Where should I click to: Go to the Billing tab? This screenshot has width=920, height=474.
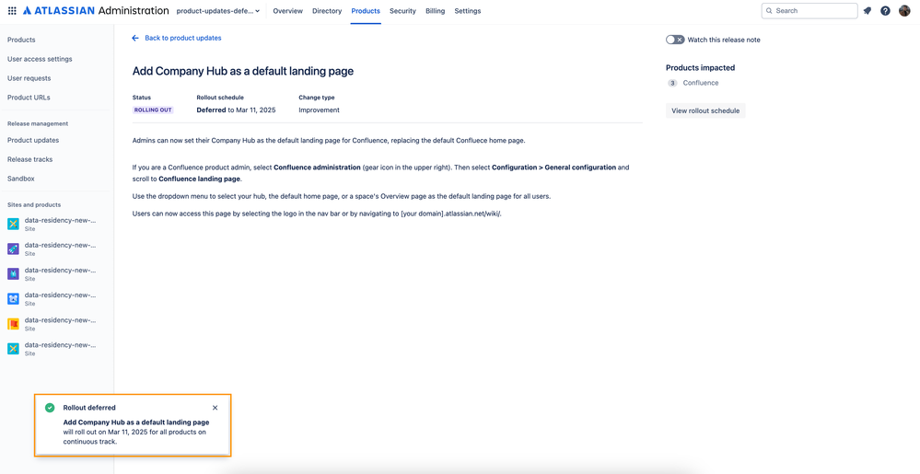pos(435,10)
